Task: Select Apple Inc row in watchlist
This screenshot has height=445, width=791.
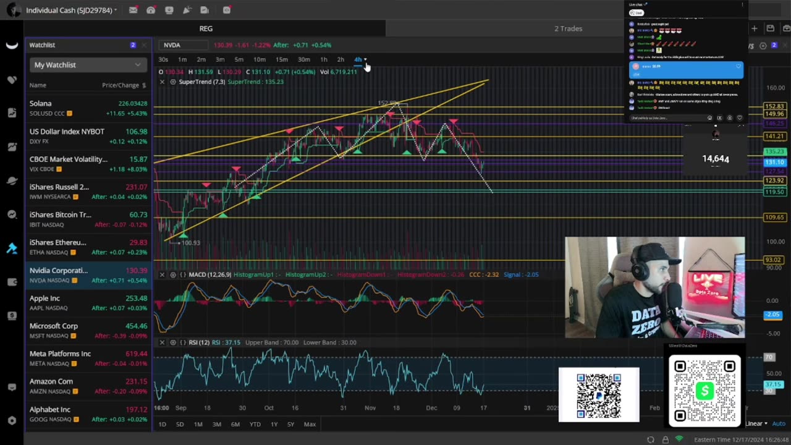Action: (87, 303)
